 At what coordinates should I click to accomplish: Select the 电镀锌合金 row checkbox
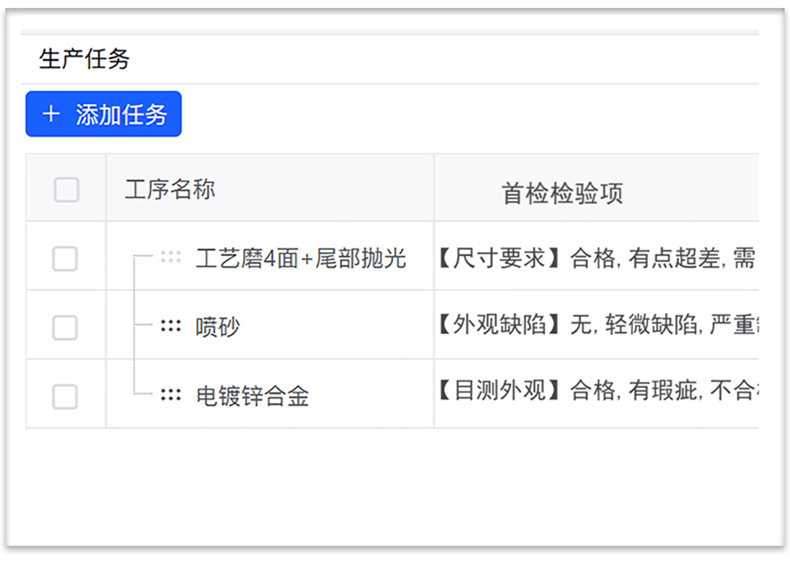pyautogui.click(x=65, y=396)
